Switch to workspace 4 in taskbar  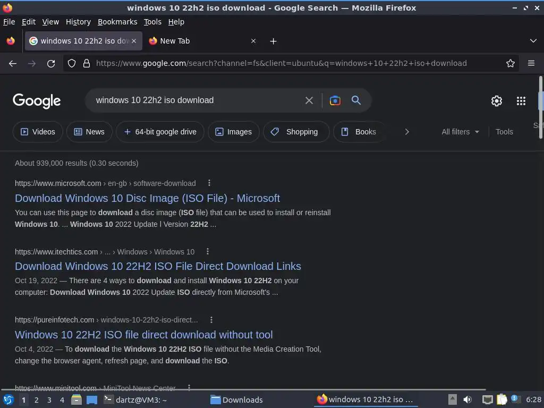(x=62, y=400)
